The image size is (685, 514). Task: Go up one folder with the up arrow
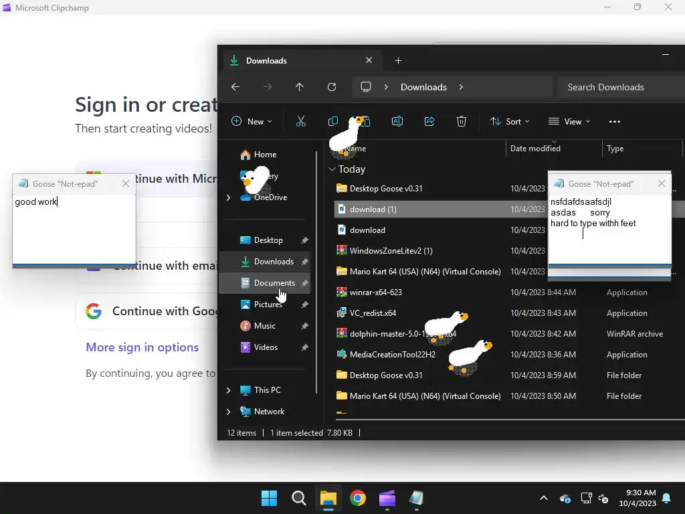[x=299, y=87]
